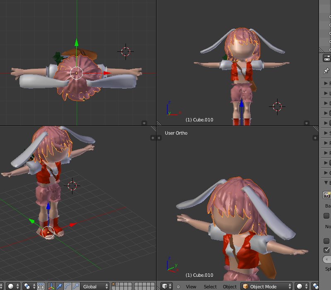Image resolution: width=331 pixels, height=290 pixels.
Task: Collapse header menus with the minus toggle
Action: coord(179,287)
